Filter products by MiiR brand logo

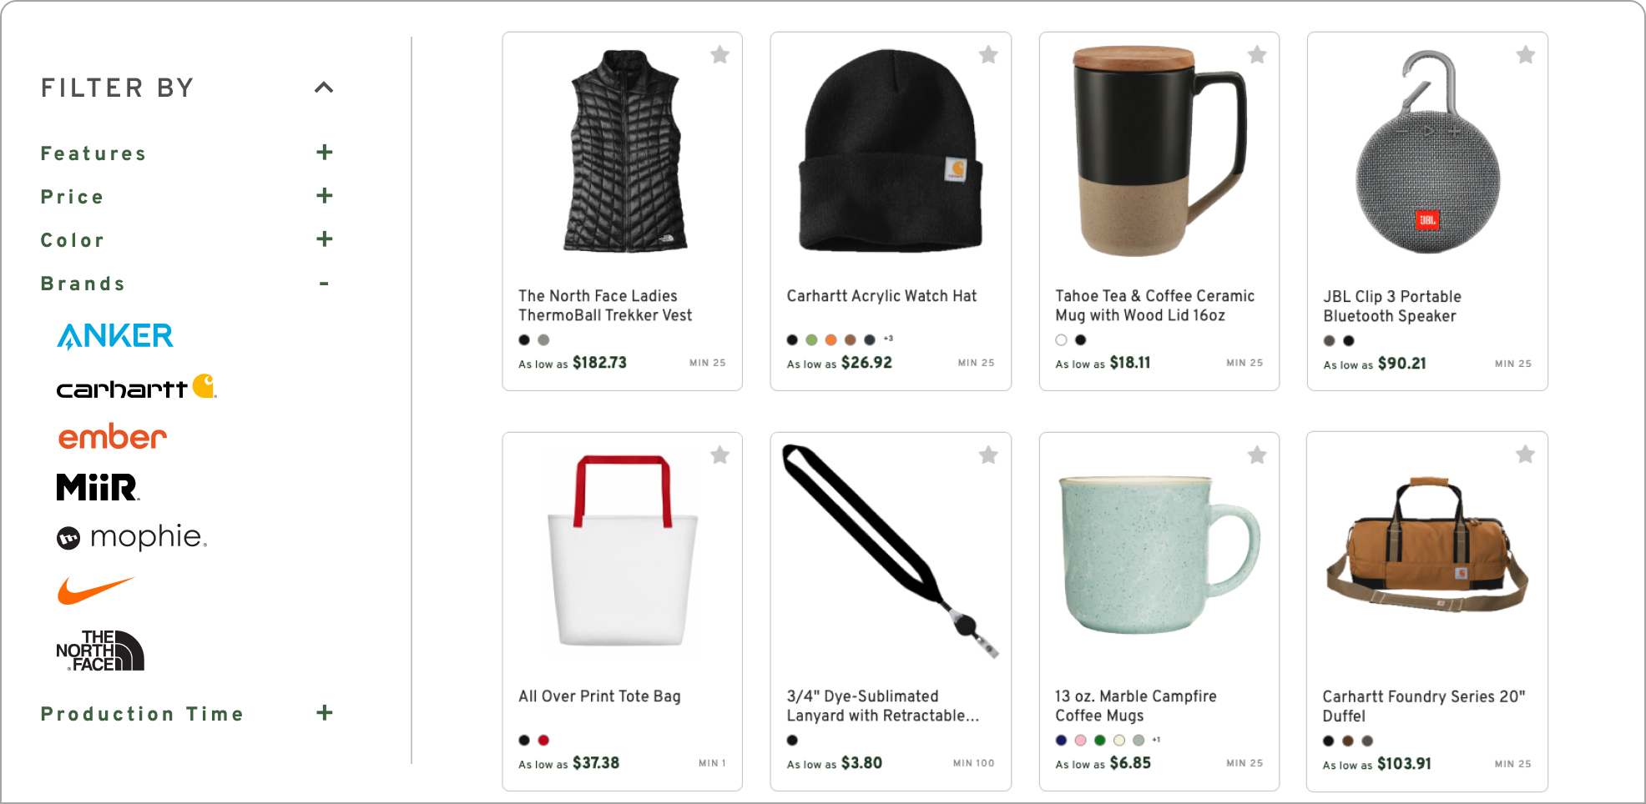tap(98, 487)
